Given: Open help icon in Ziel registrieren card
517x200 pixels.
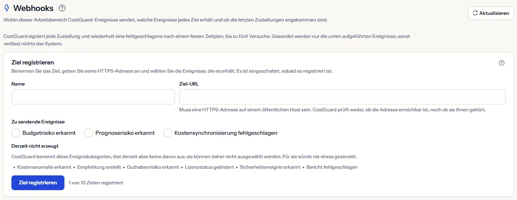Looking at the screenshot, I should (x=502, y=63).
